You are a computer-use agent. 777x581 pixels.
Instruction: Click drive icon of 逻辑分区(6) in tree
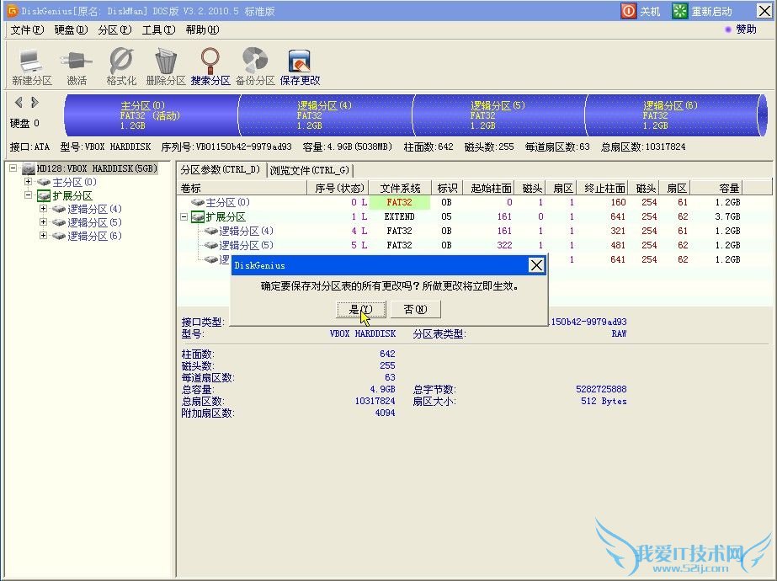(59, 236)
